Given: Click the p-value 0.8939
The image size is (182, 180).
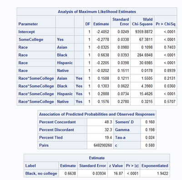Looking at the screenshot, I should click(170, 71).
